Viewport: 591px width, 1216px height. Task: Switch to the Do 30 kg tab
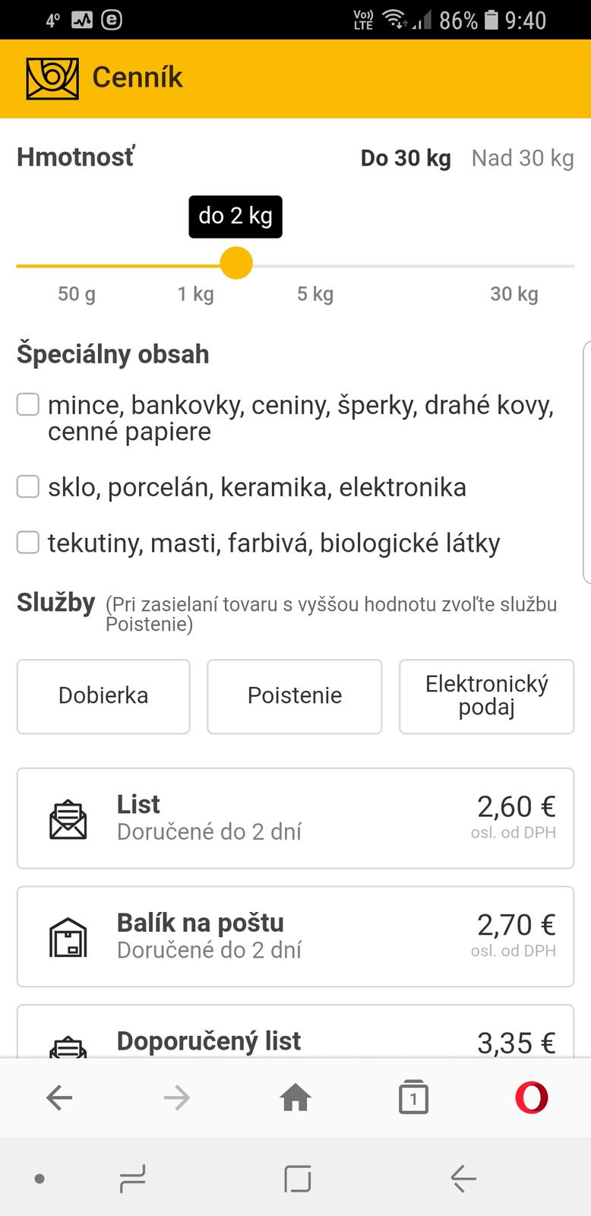tap(406, 158)
